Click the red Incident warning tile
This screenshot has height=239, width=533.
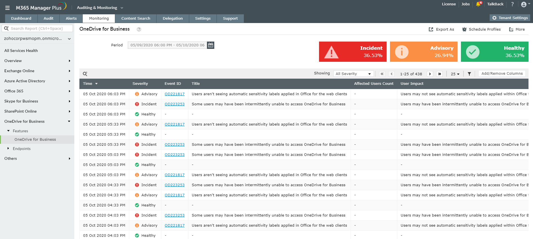coord(353,52)
